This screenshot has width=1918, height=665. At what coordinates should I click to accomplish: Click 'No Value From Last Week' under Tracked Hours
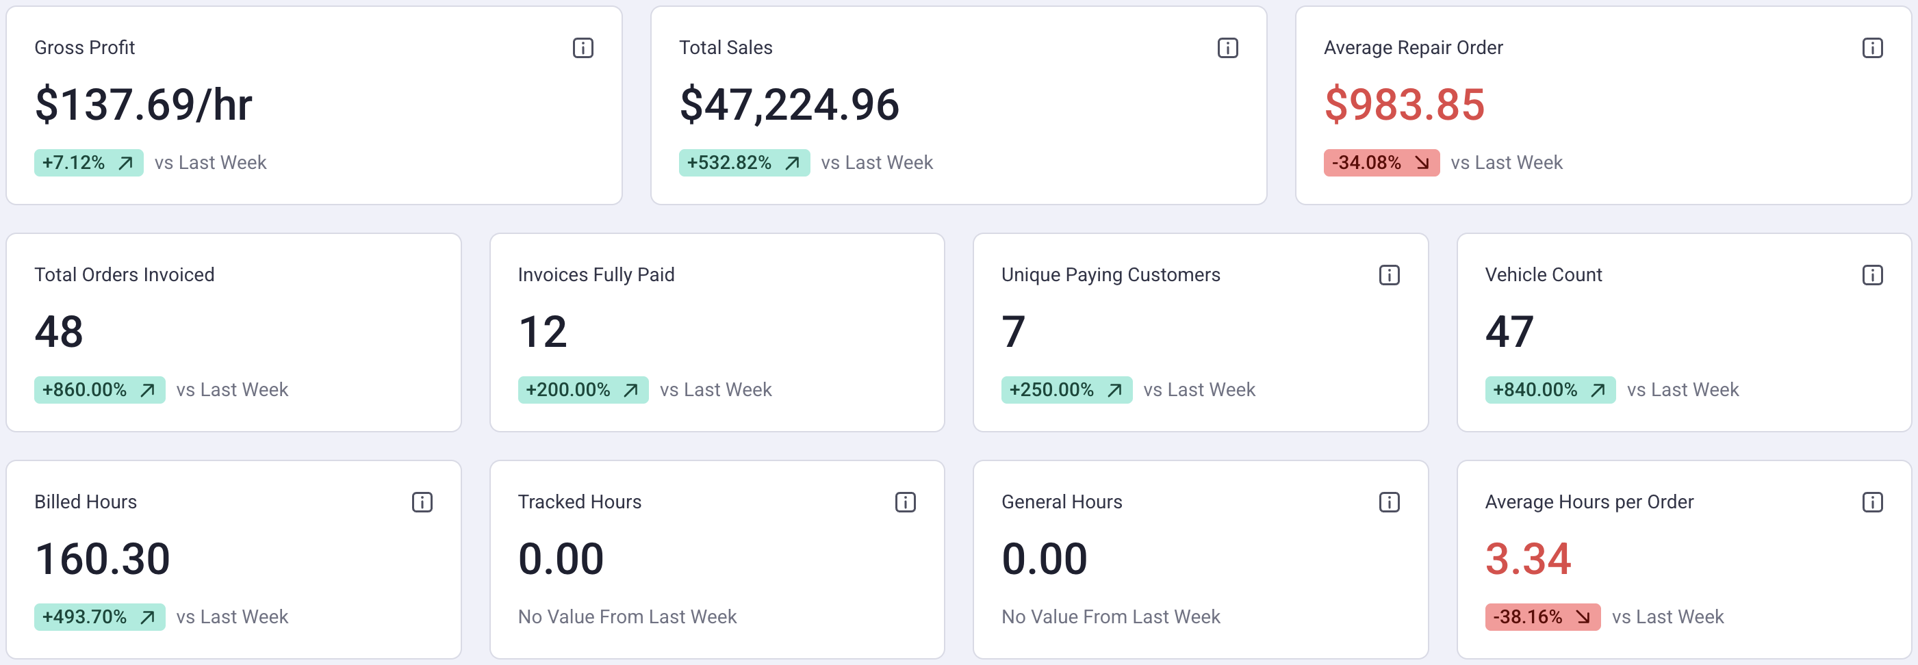pyautogui.click(x=627, y=616)
